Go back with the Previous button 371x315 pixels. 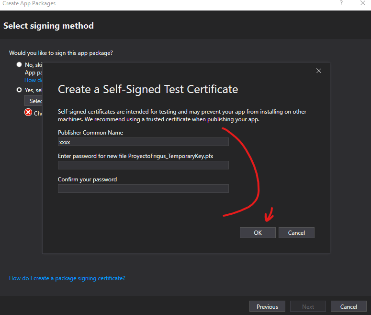[x=267, y=306]
